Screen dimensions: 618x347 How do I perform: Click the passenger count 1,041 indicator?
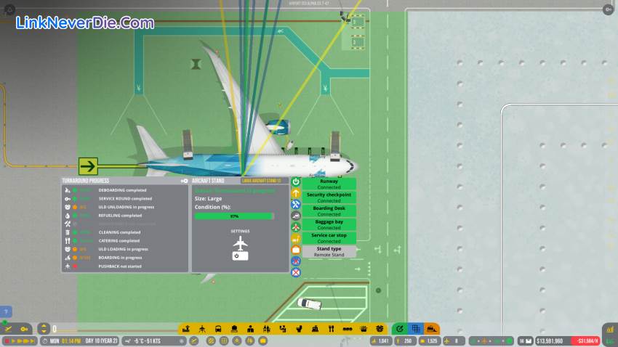[x=381, y=341]
